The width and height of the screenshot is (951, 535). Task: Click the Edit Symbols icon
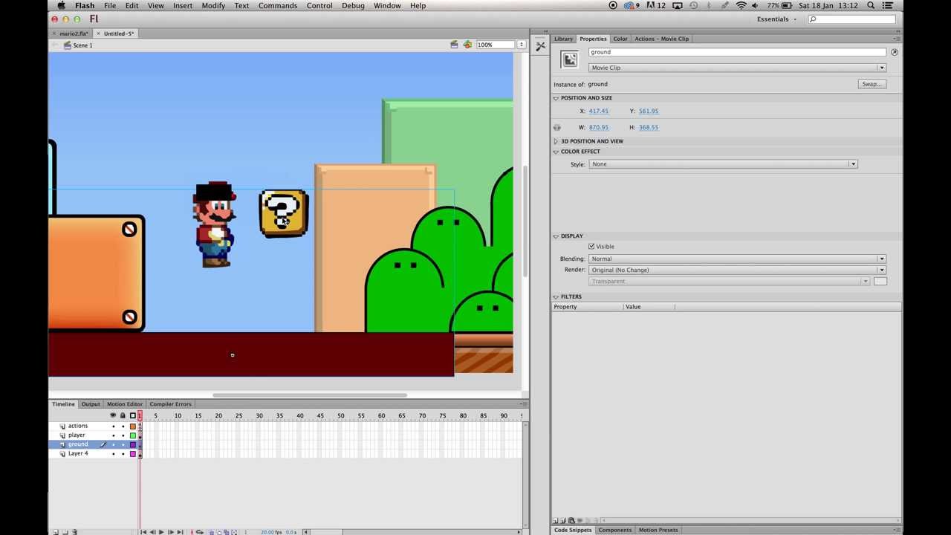467,45
